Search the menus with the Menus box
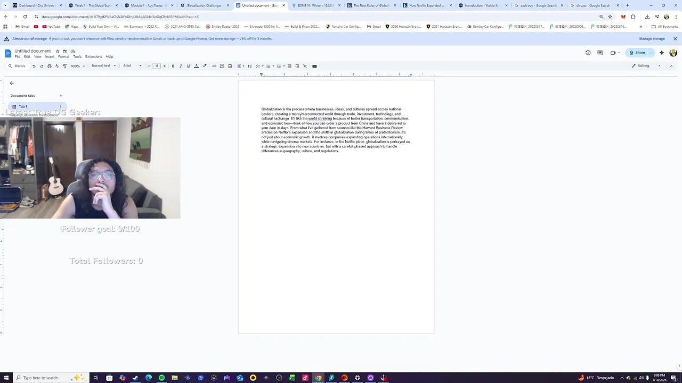Viewport: 682px width, 383px height. click(17, 66)
